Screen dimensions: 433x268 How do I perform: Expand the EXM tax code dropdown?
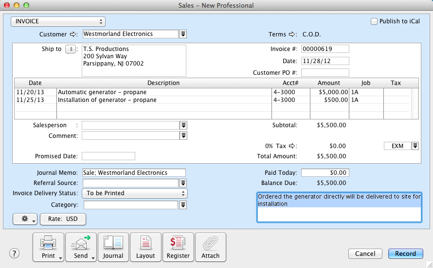click(x=415, y=146)
